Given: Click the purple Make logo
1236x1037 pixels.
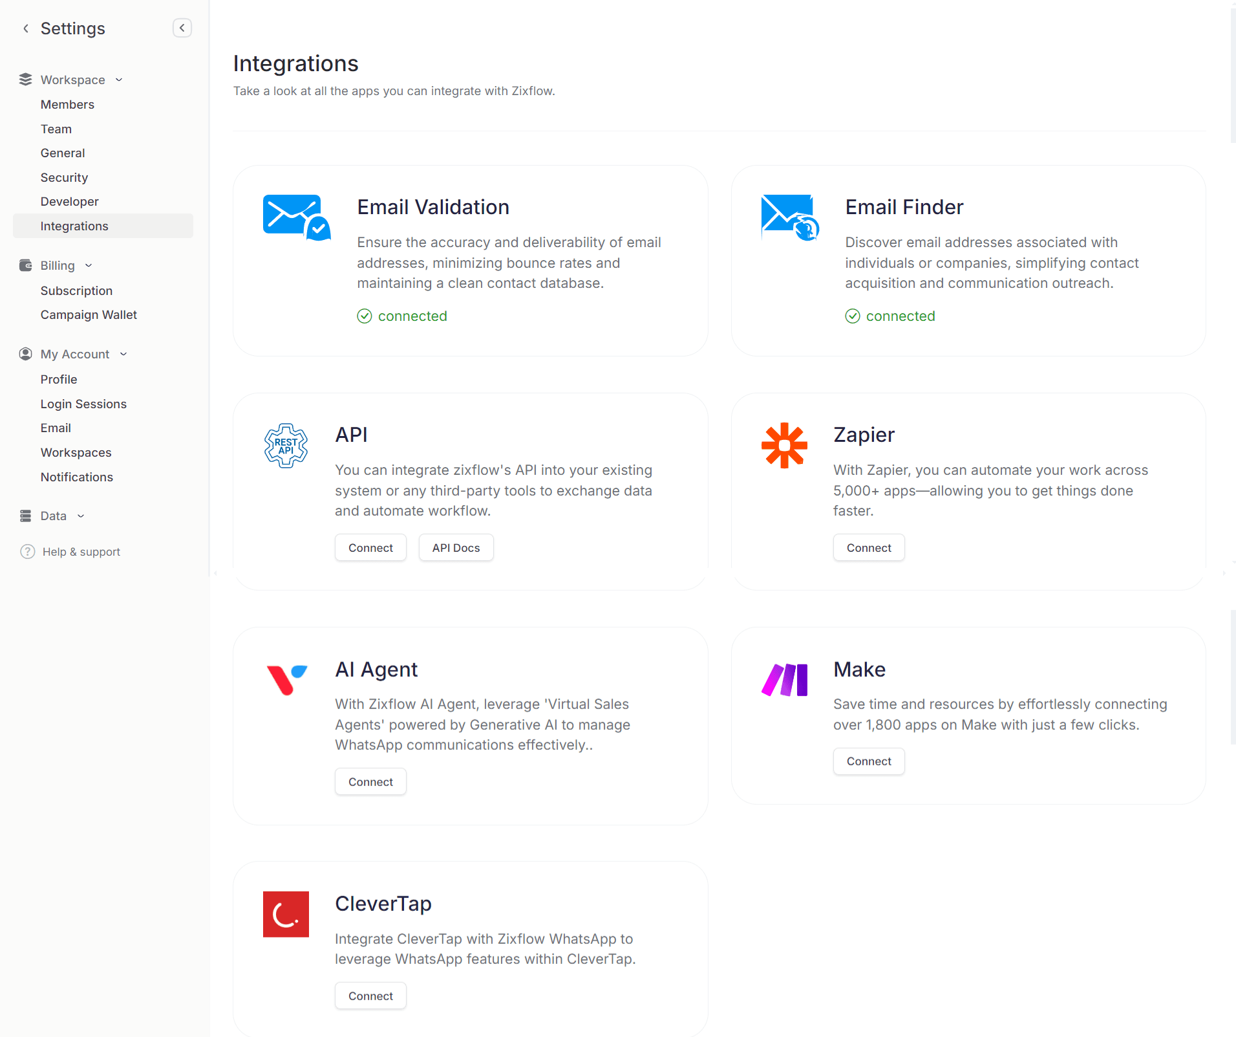Looking at the screenshot, I should pos(785,680).
